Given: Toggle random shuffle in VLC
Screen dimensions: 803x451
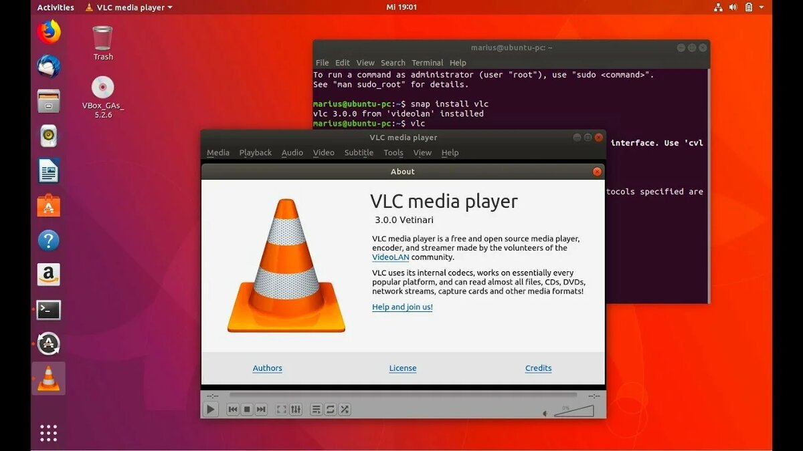Looking at the screenshot, I should coord(345,409).
